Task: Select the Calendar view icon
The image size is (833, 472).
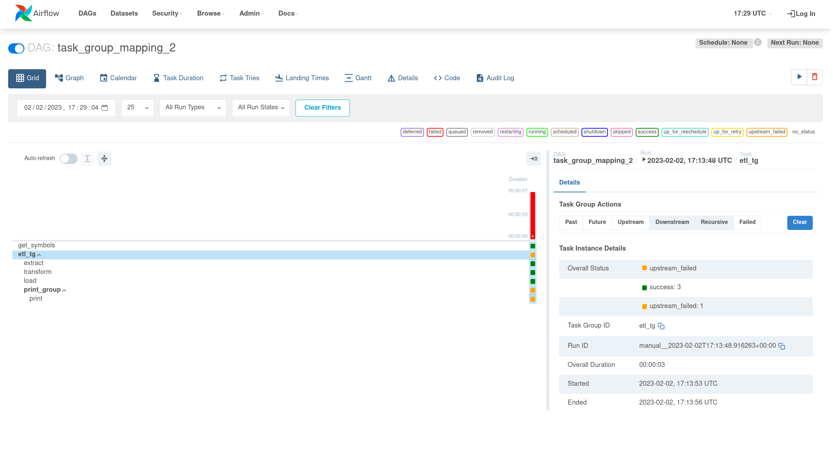Action: click(x=118, y=78)
